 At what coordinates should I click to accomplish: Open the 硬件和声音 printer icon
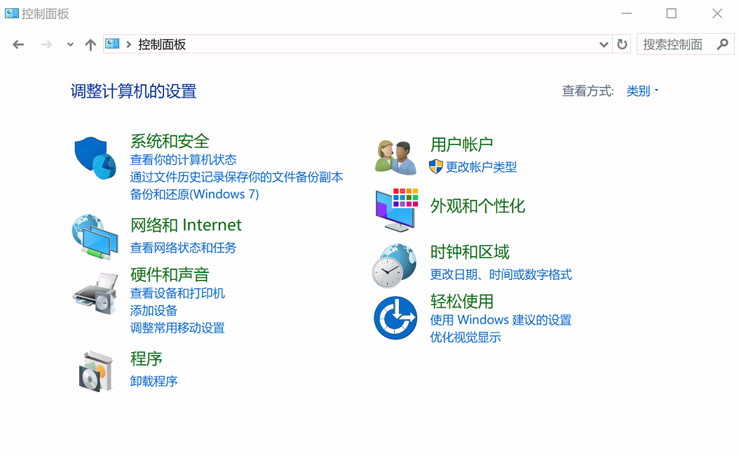coord(95,293)
